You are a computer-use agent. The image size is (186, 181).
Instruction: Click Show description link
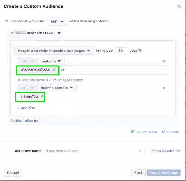click(x=166, y=151)
